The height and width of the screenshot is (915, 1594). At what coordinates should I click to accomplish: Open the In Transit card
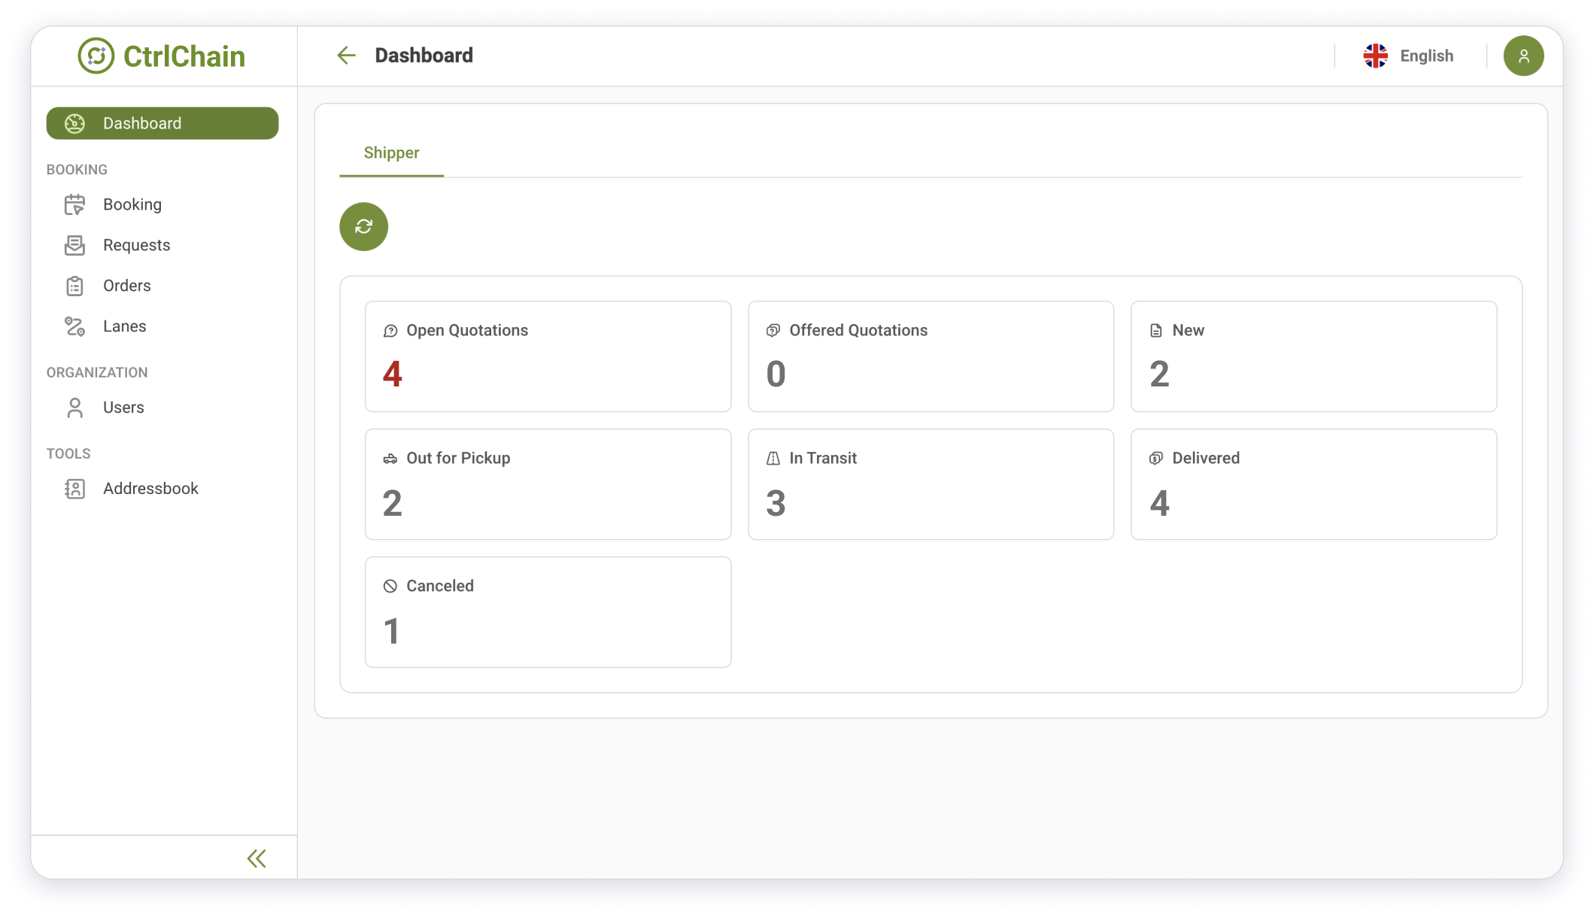point(931,484)
